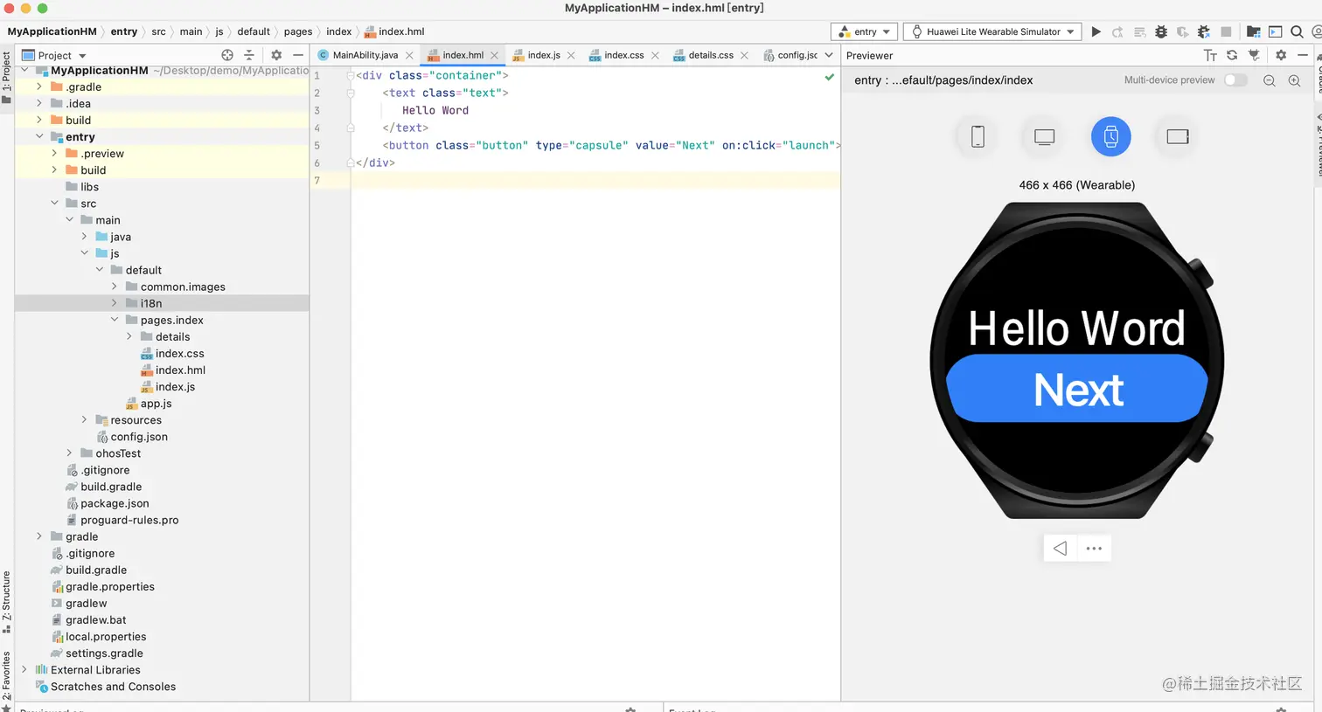Open Previewer settings gear
1322x712 pixels.
[x=1281, y=55]
